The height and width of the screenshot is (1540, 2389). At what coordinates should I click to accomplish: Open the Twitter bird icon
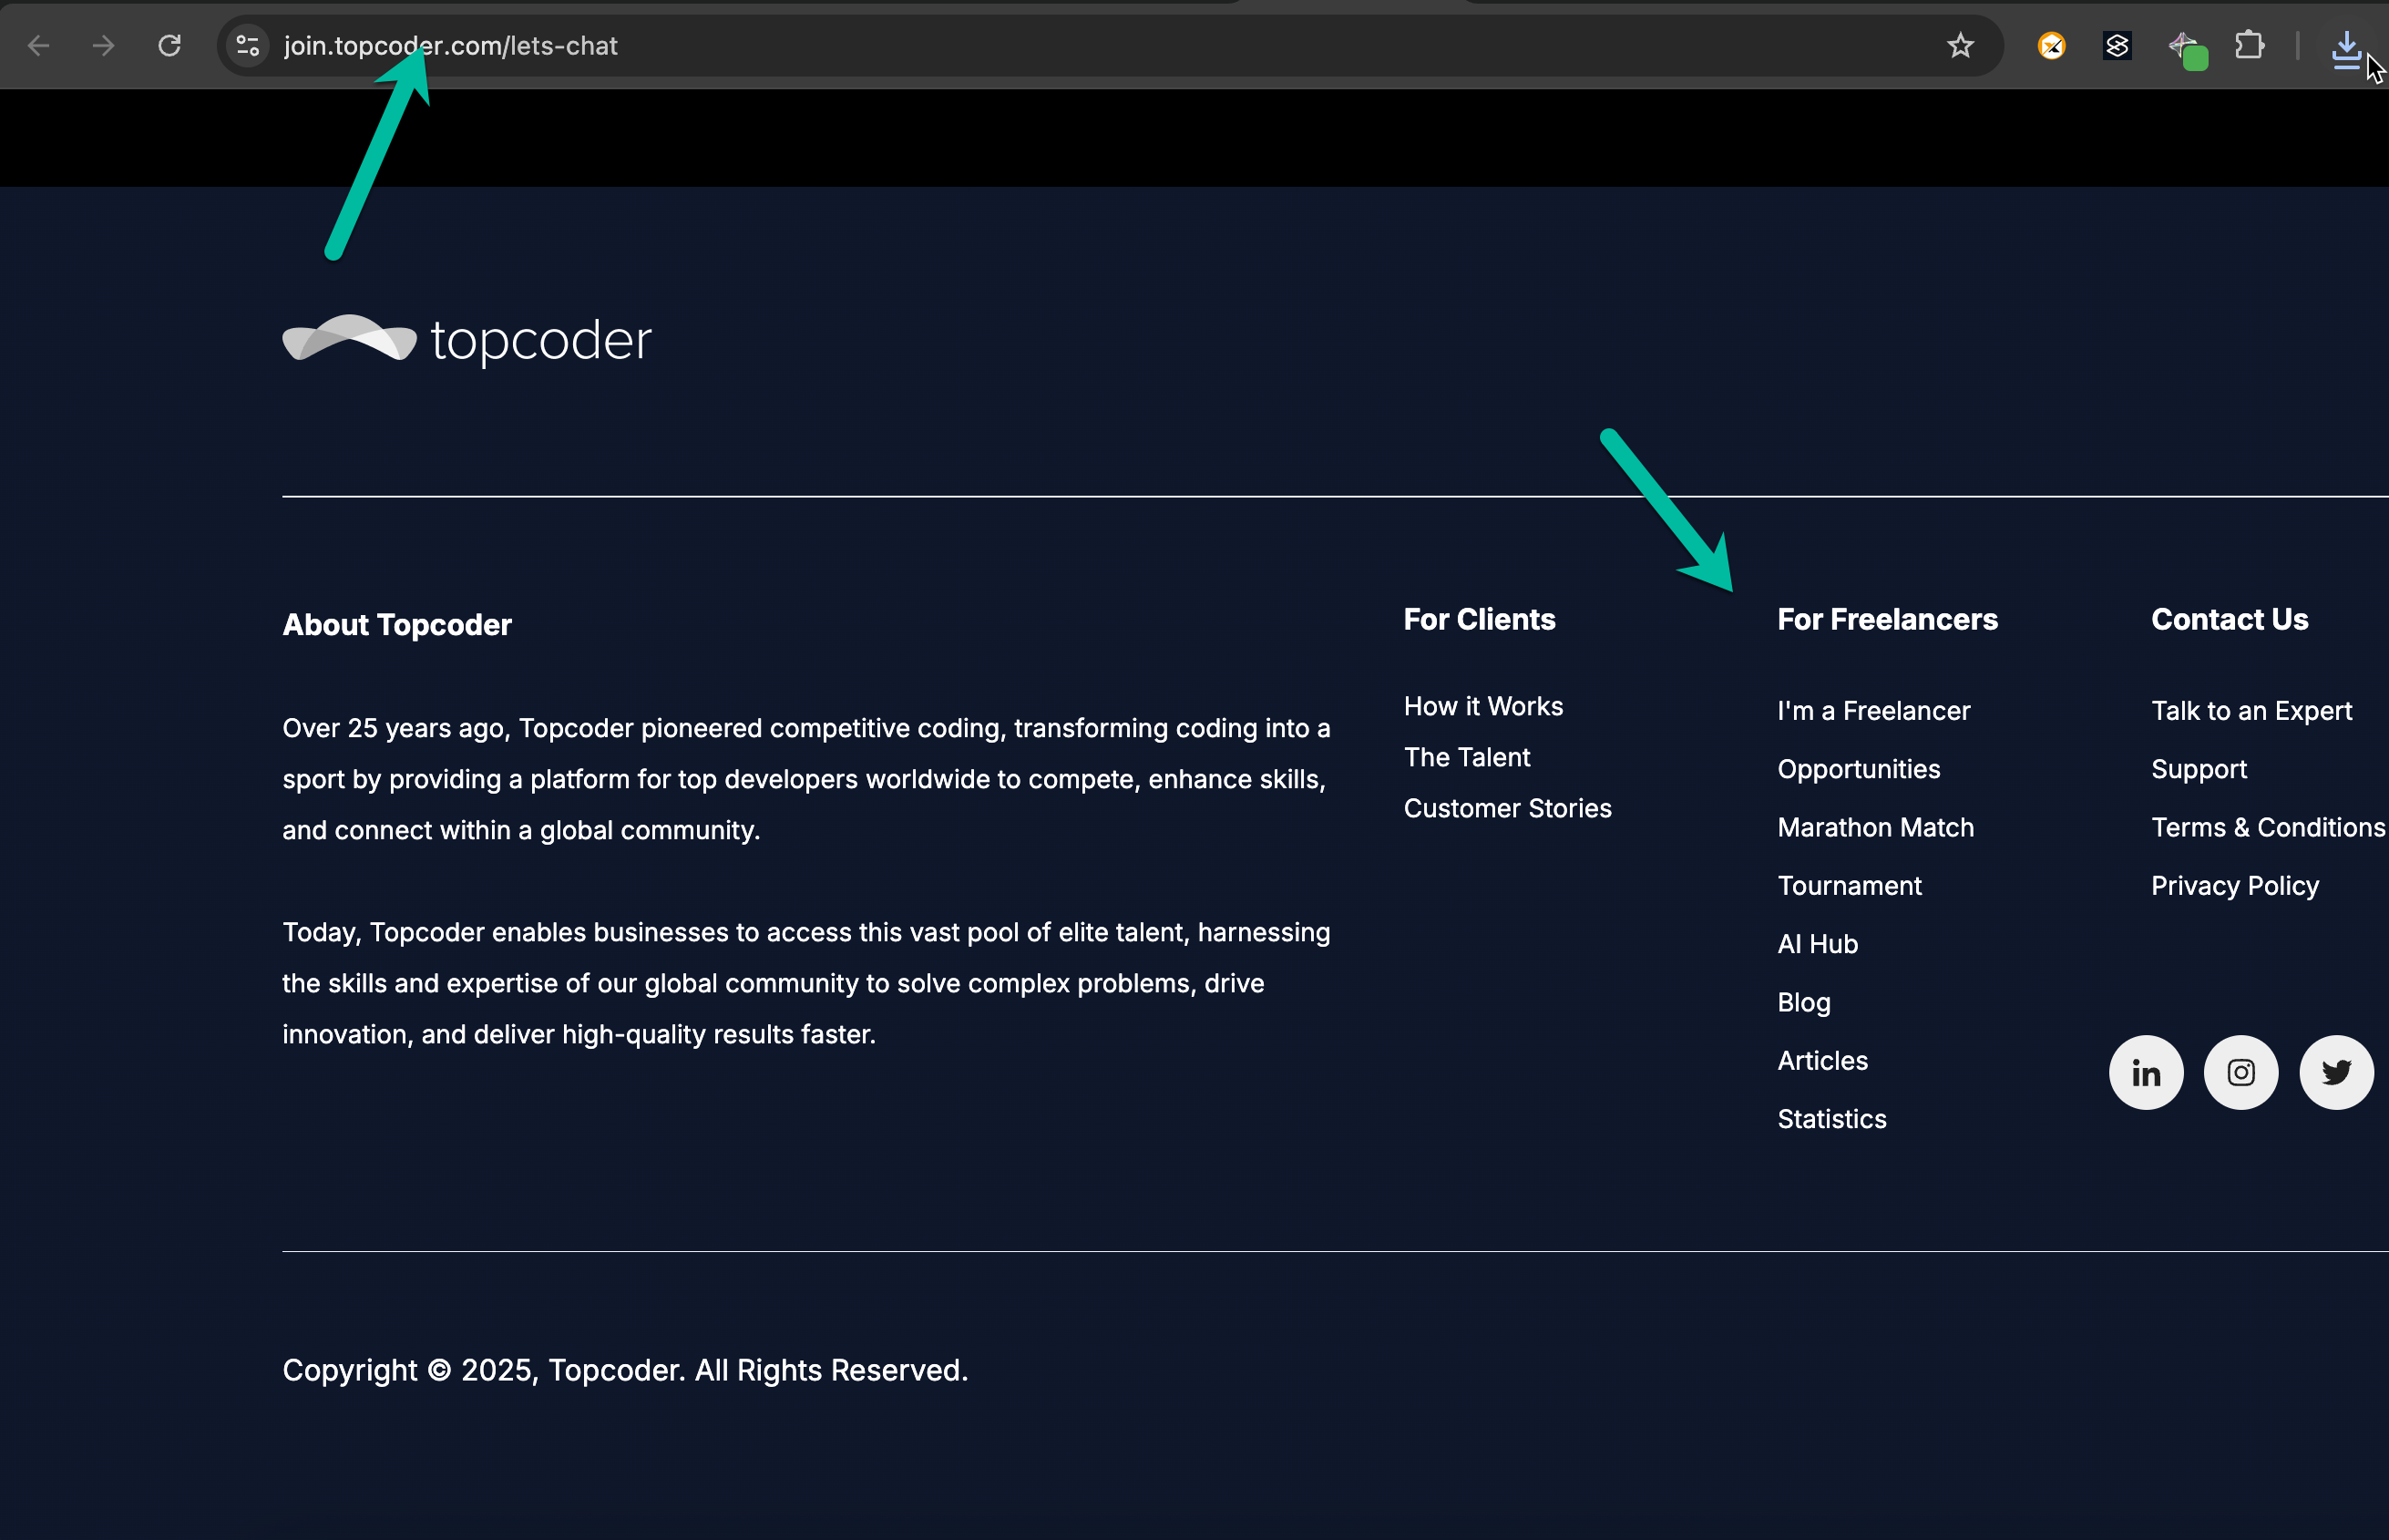point(2335,1072)
